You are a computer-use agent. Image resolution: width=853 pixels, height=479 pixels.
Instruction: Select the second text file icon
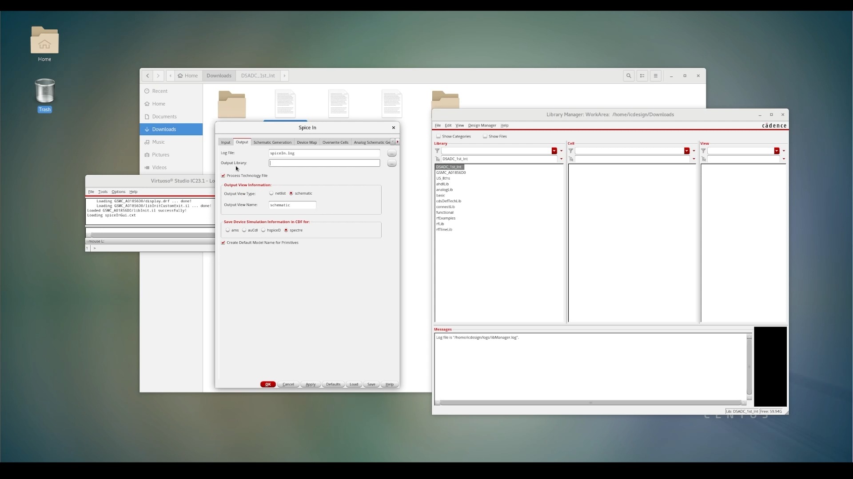(339, 104)
